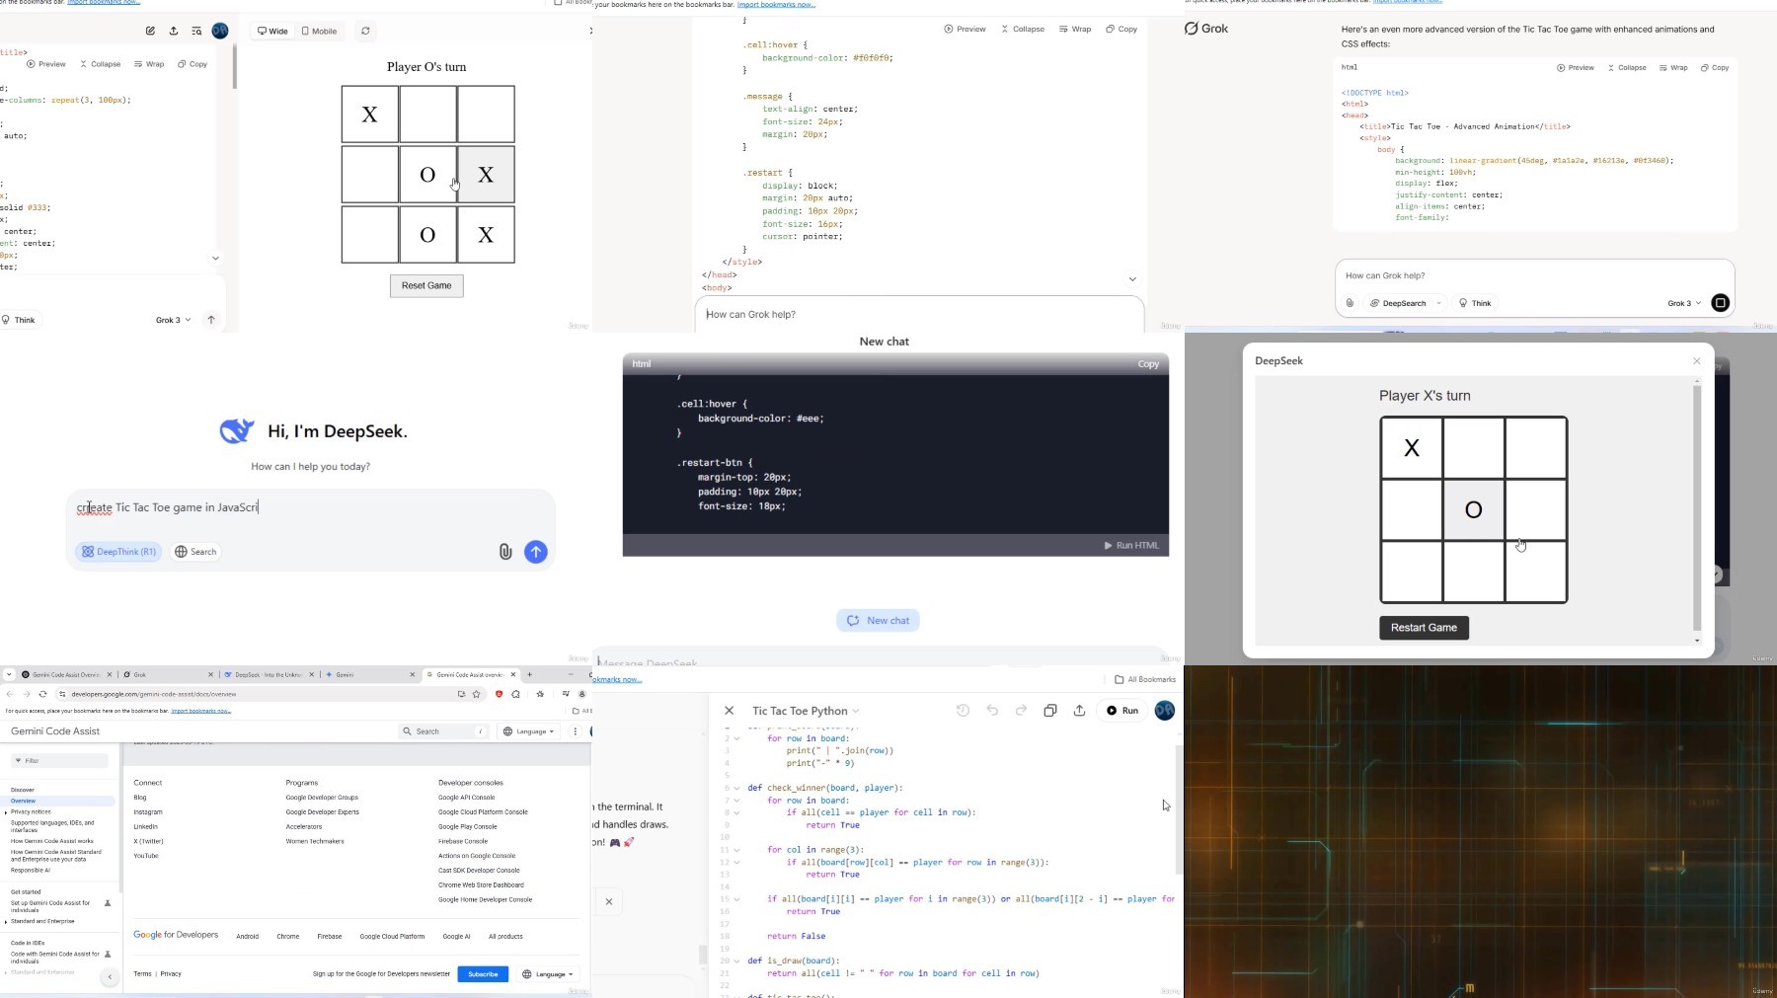Click the Gemini canvas code scrollbar

coord(1179,809)
